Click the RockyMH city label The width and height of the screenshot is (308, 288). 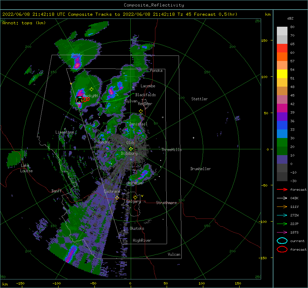(91, 96)
